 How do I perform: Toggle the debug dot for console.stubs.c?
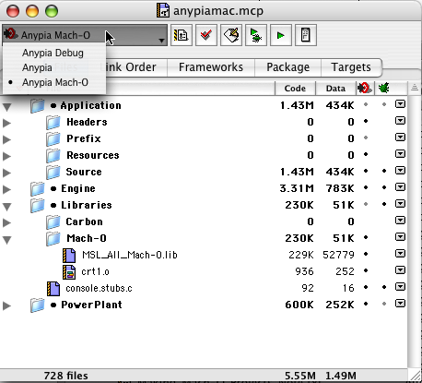tap(384, 287)
